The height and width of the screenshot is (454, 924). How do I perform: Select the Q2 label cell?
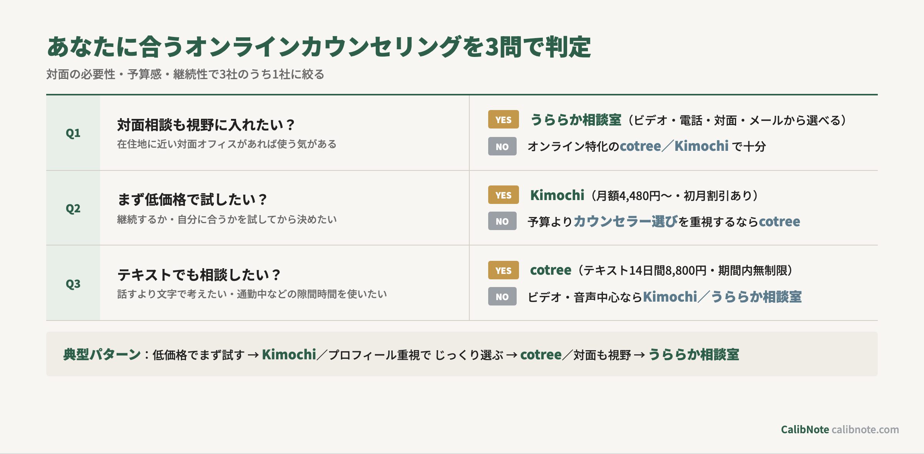(x=73, y=208)
